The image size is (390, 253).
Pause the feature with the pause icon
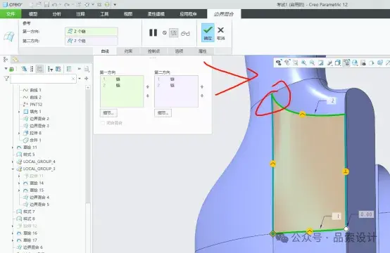pos(153,32)
